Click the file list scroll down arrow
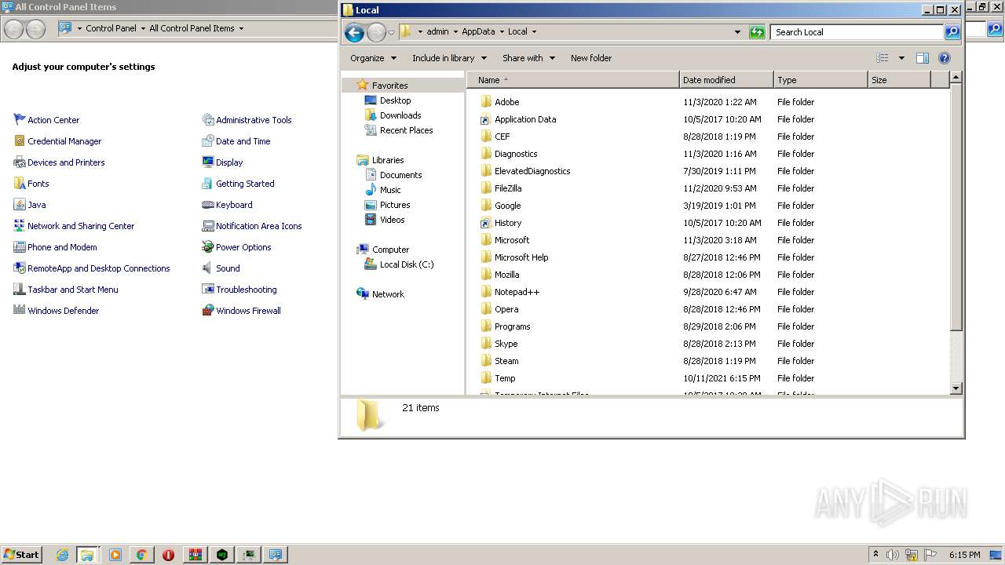Image resolution: width=1005 pixels, height=565 pixels. (x=956, y=388)
